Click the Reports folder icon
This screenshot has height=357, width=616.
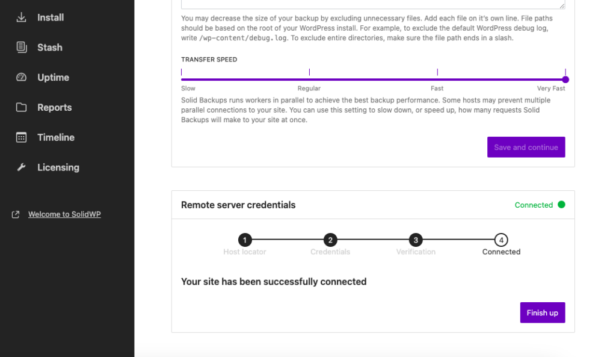[22, 108]
